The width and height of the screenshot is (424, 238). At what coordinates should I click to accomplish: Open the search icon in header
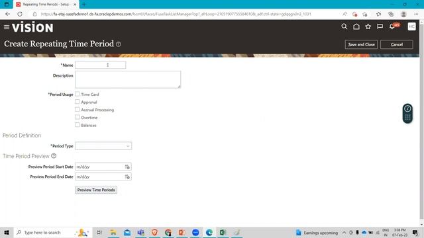point(344,26)
